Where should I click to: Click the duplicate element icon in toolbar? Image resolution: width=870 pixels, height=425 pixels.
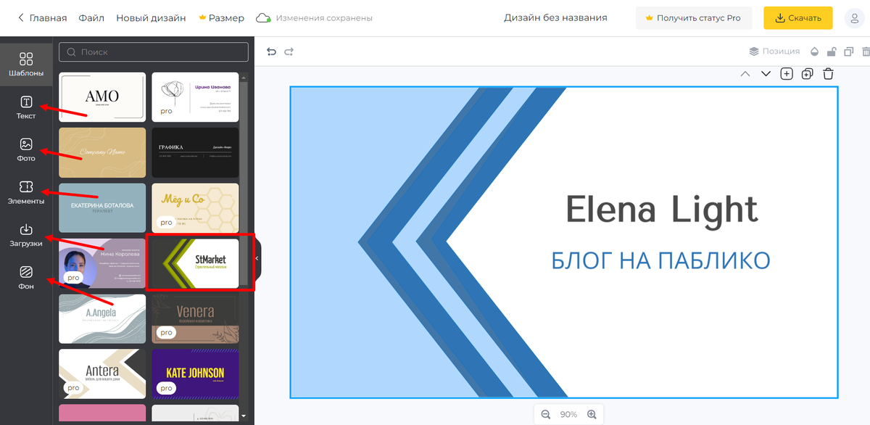849,51
